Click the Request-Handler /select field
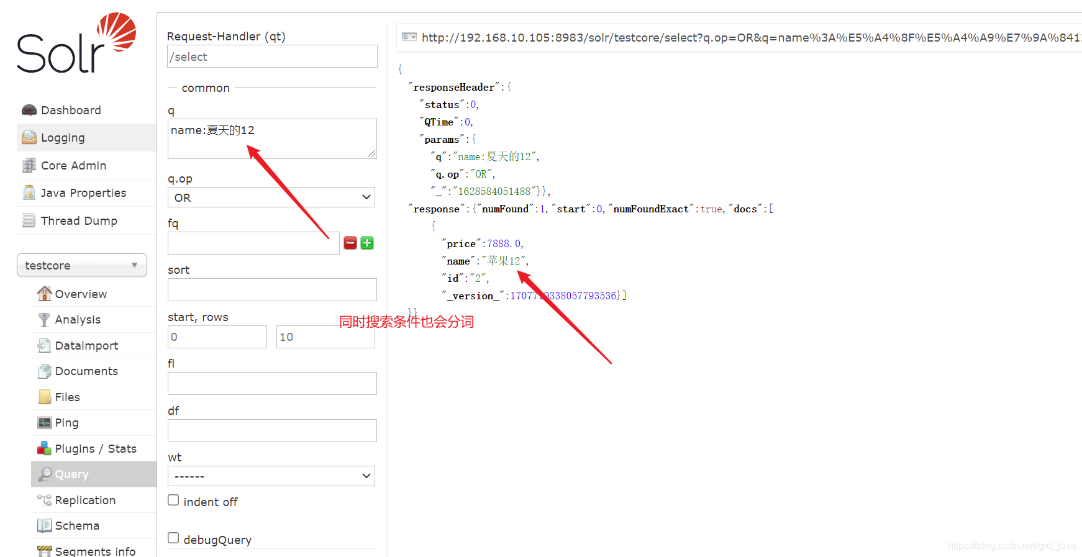 click(x=272, y=56)
